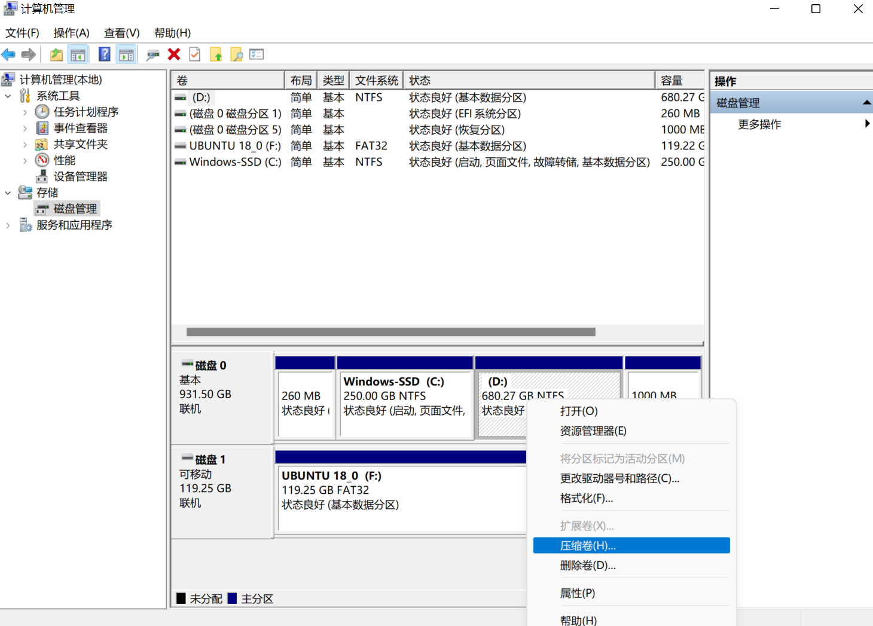This screenshot has height=626, width=873.
Task: Collapse the 存储 tree node
Action: (8, 193)
